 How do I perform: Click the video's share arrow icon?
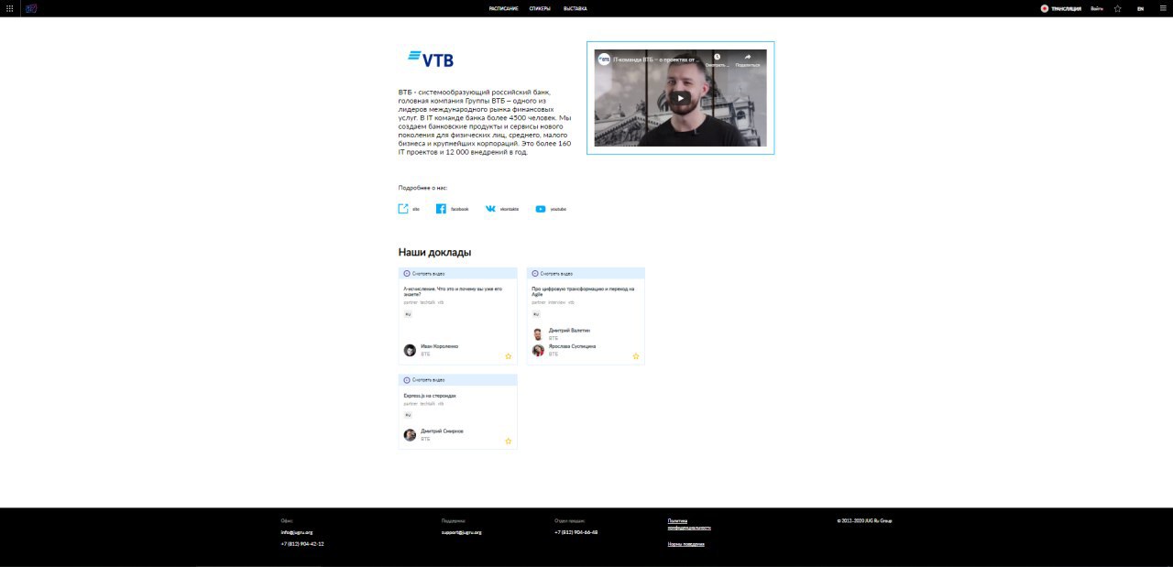(748, 57)
